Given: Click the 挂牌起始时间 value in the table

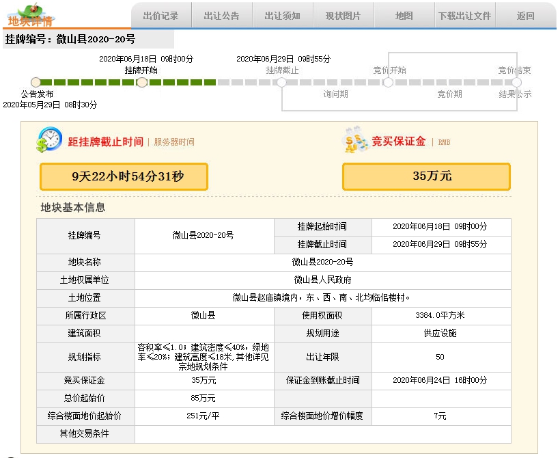Looking at the screenshot, I should (440, 226).
